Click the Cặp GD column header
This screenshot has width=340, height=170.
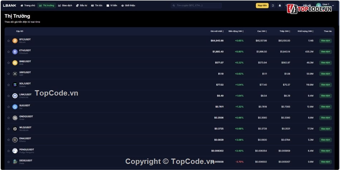(x=20, y=31)
